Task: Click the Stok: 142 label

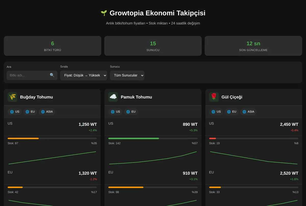Action: (x=114, y=143)
